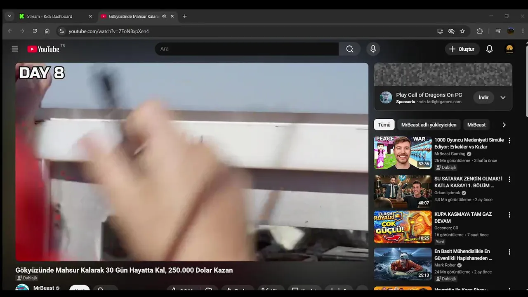The width and height of the screenshot is (528, 297).
Task: Open the Chrome three-dot menu
Action: [x=523, y=31]
